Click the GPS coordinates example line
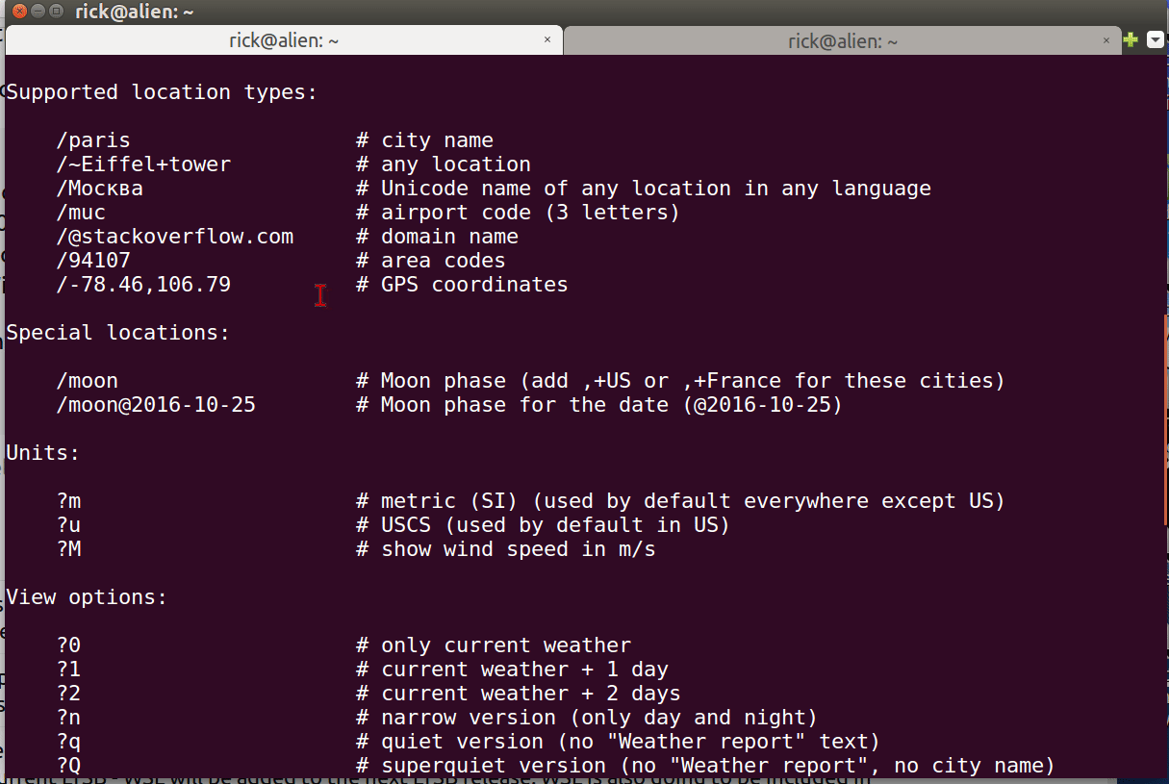The height and width of the screenshot is (784, 1169). [142, 284]
